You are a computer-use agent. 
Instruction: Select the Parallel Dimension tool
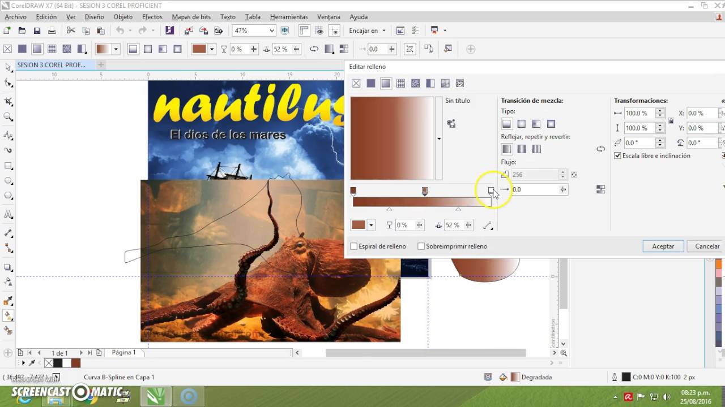point(8,233)
